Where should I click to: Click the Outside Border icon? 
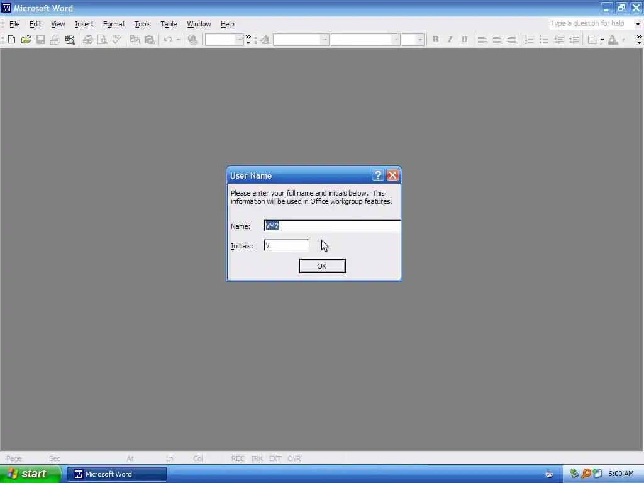point(592,40)
